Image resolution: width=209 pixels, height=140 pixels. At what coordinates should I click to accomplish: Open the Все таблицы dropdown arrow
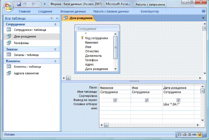click(x=51, y=18)
